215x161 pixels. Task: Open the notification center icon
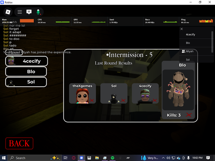[x=208, y=158]
